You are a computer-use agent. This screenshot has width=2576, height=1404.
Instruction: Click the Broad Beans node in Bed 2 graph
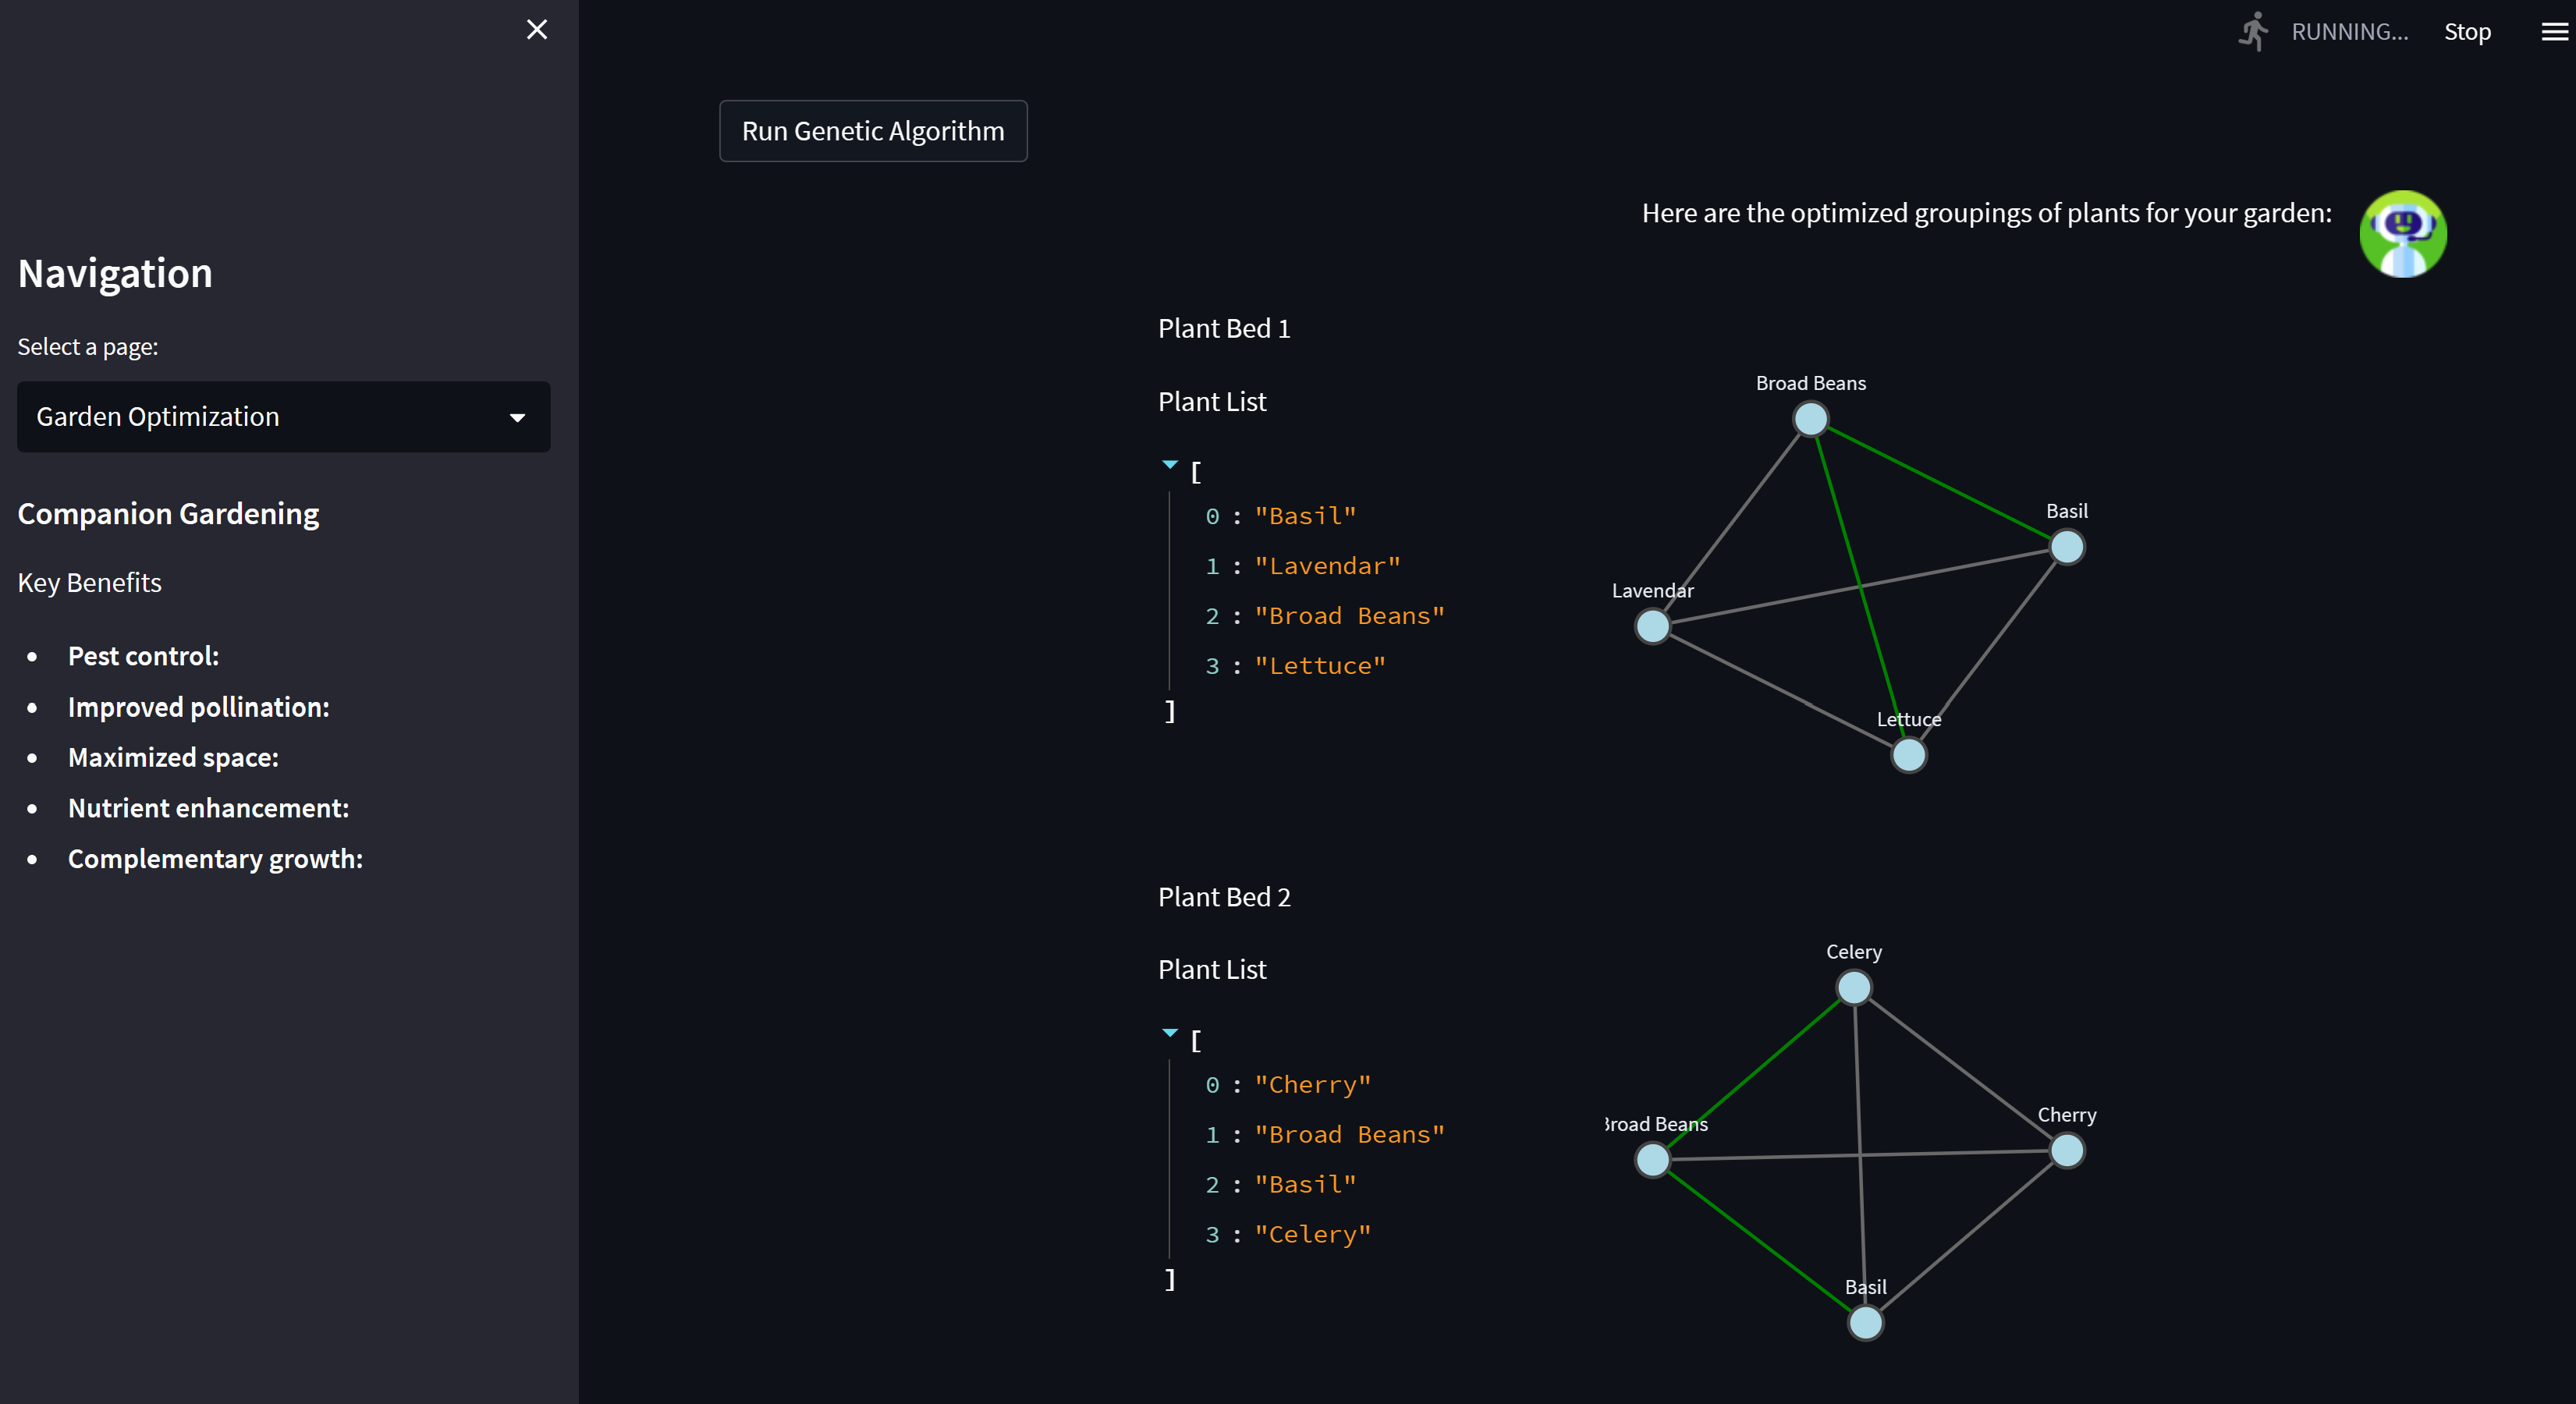pos(1652,1160)
